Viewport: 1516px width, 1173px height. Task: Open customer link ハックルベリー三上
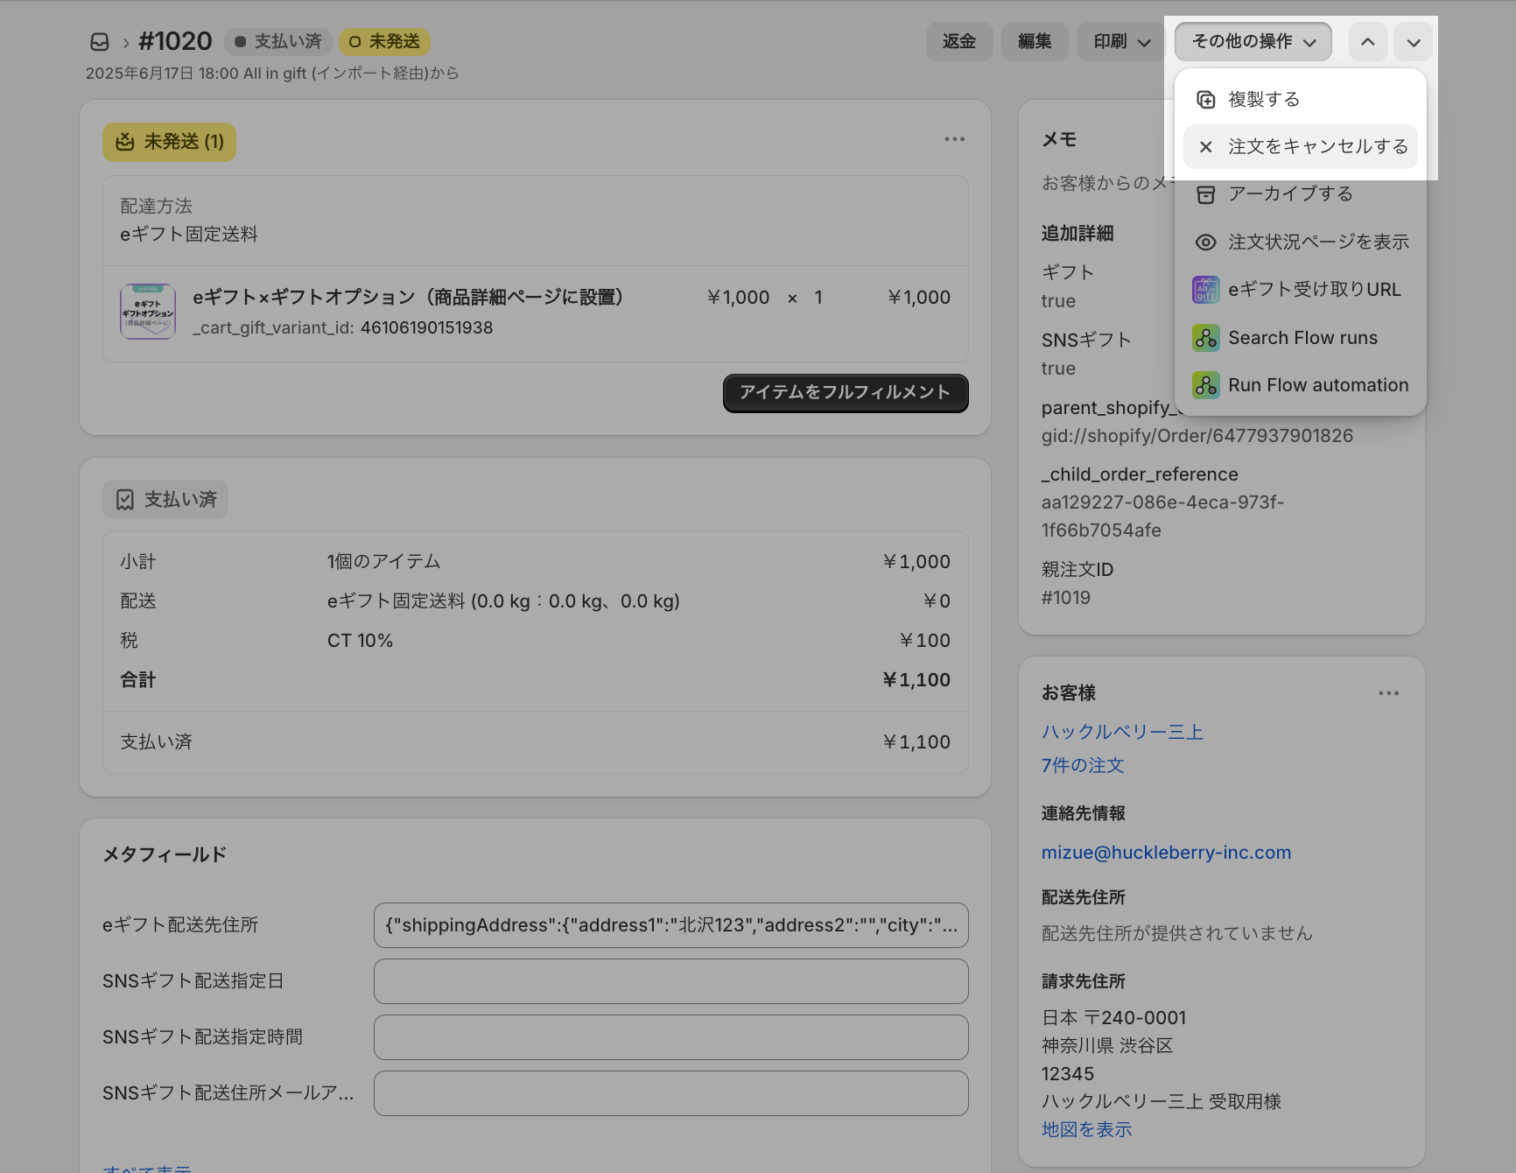click(x=1122, y=732)
